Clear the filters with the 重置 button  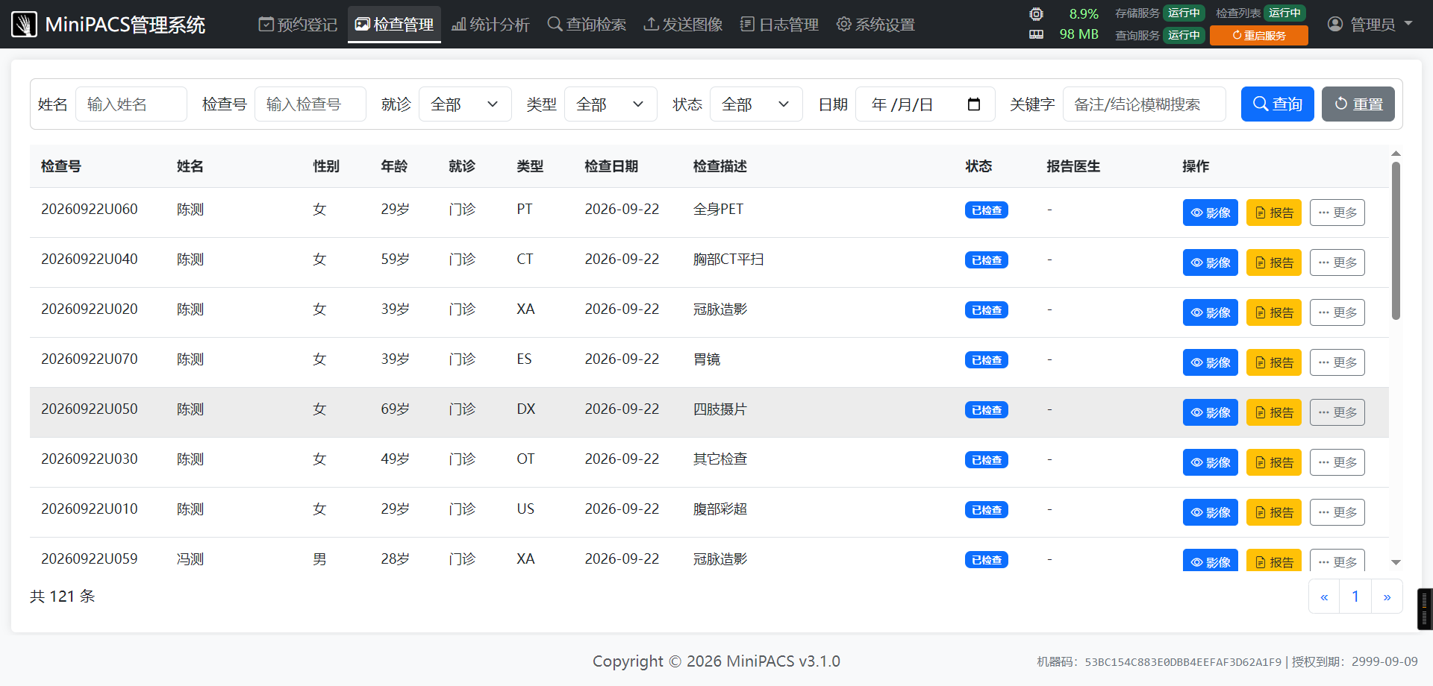point(1358,104)
